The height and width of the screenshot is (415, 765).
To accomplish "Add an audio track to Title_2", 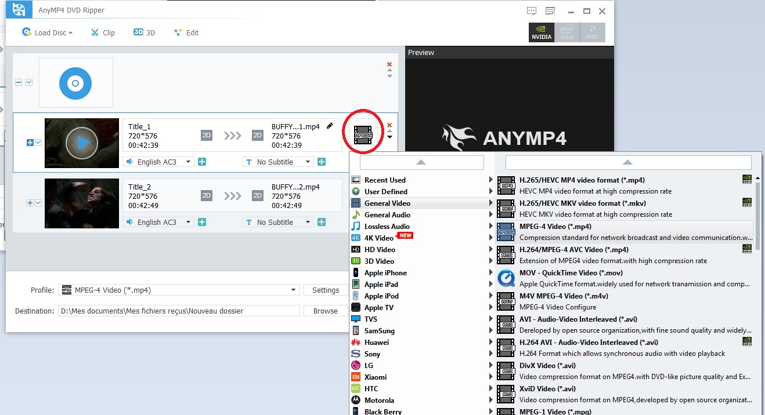I will [x=202, y=222].
